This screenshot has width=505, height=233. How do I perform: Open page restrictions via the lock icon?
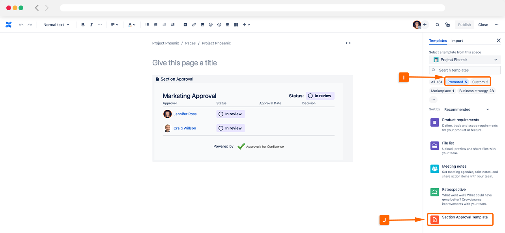click(x=447, y=25)
